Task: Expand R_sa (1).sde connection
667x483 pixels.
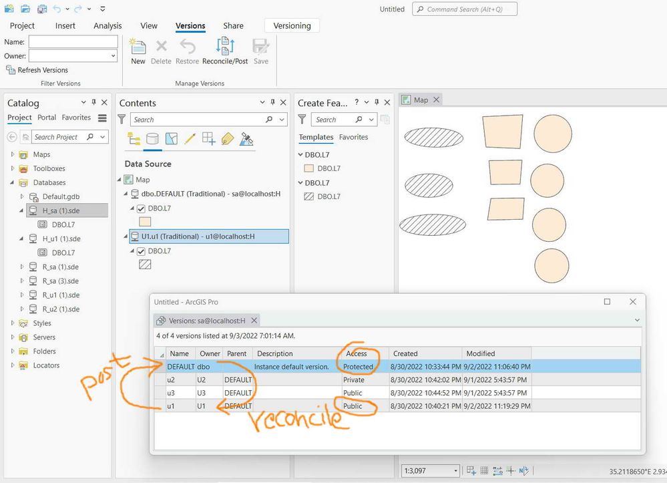Action: click(x=21, y=267)
